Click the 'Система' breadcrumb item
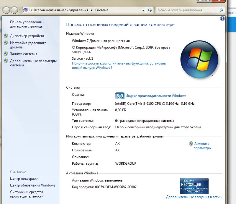This screenshot has width=236, height=204. tap(101, 10)
